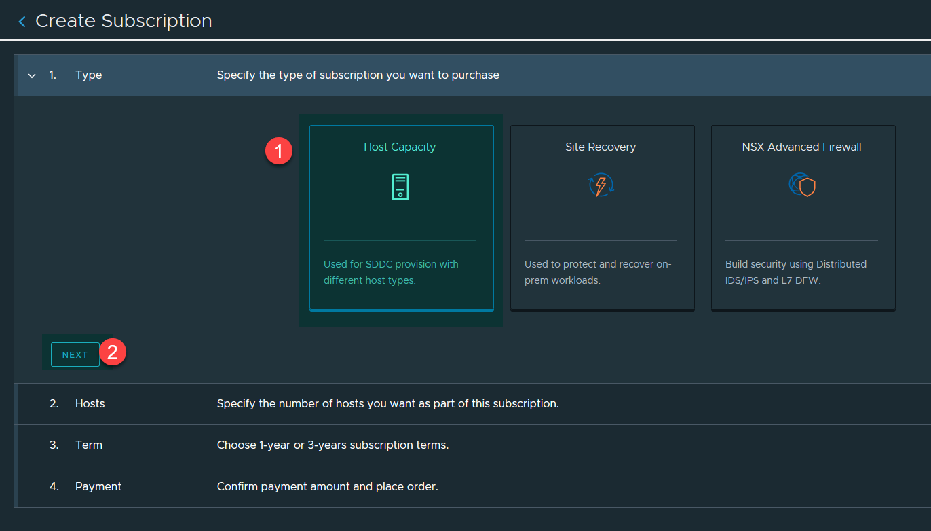The image size is (931, 531).
Task: Click the 'Distributed IDS/IPS and L7 DFW' description
Action: [x=795, y=272]
